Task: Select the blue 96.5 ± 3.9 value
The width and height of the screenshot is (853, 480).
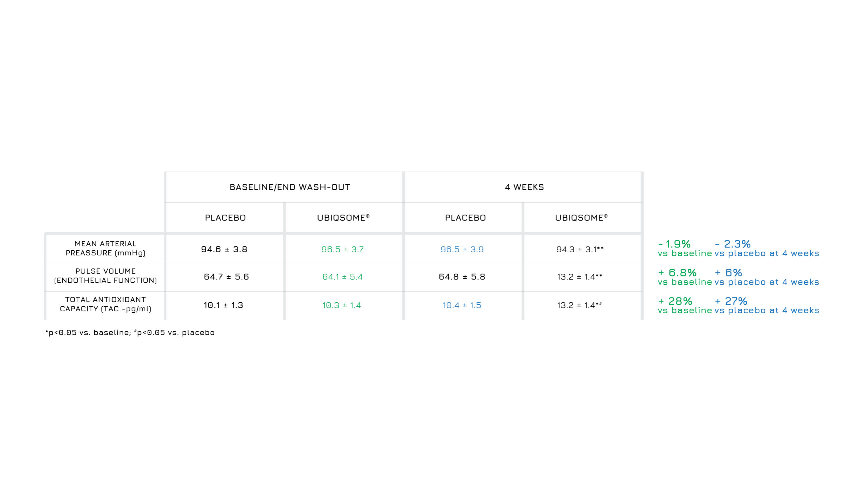Action: click(x=462, y=249)
